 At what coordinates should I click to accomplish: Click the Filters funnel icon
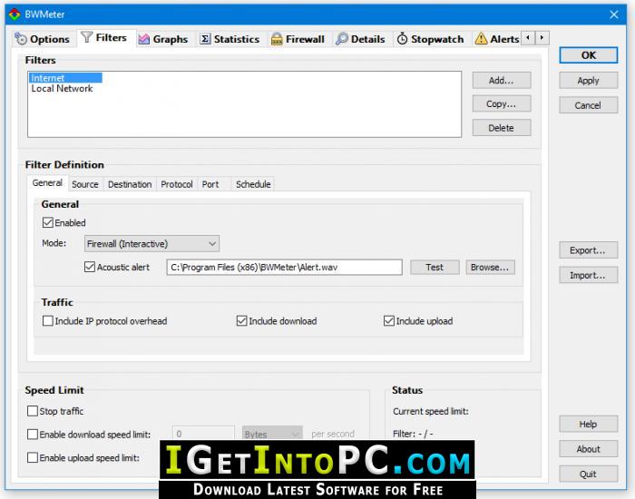87,37
